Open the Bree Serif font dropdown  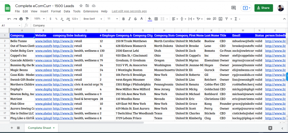coord(93,19)
